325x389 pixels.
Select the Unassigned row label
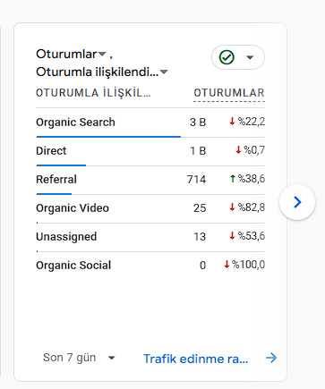coord(66,237)
